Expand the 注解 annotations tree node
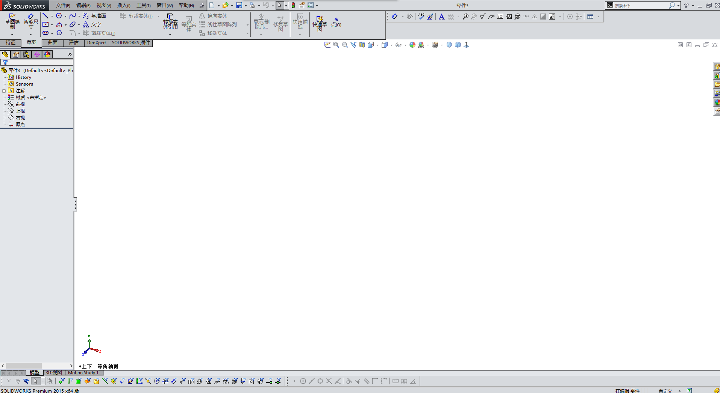 [4, 91]
